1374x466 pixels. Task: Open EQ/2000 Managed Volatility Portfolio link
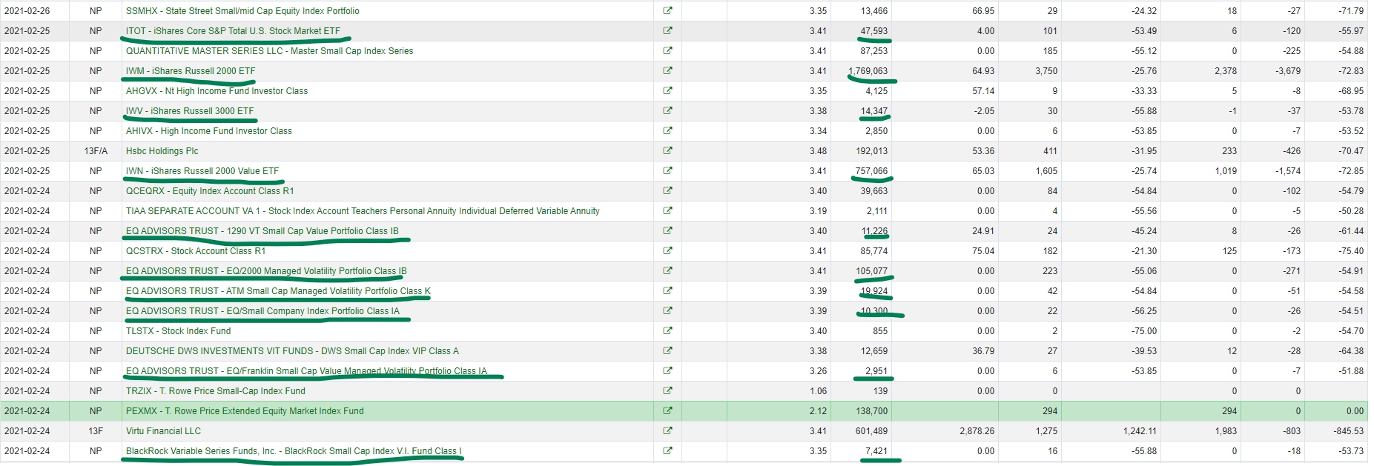point(266,271)
